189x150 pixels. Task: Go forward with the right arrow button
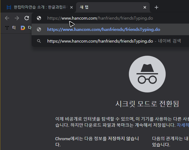point(17,18)
